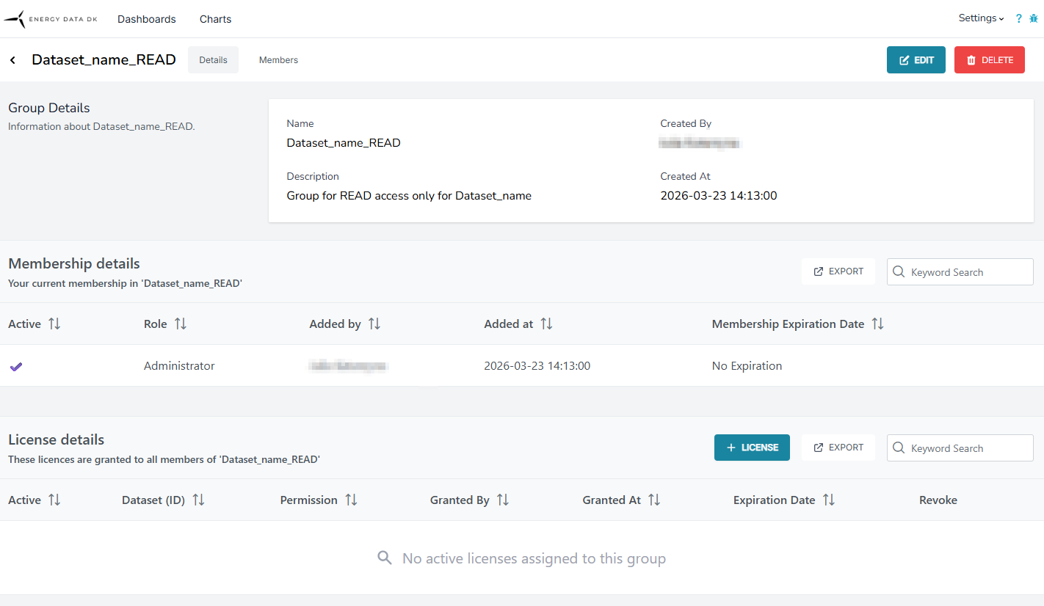Image resolution: width=1044 pixels, height=606 pixels.
Task: Click the bug report icon
Action: point(1034,19)
